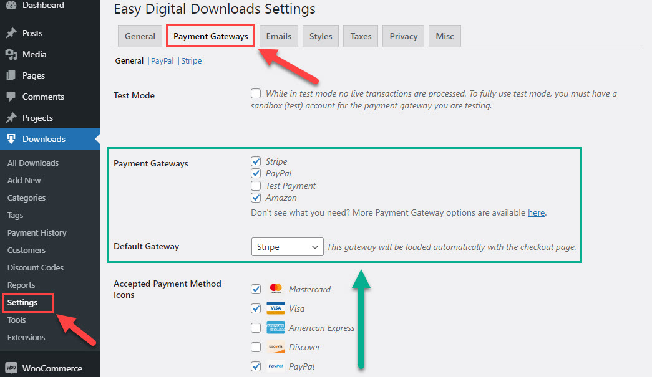This screenshot has width=652, height=377.
Task: Open Payment History submenu
Action: click(x=37, y=232)
